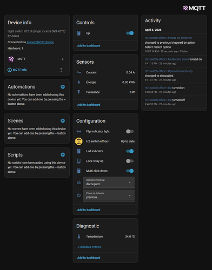Click the Énergie lightning bolt icon
This screenshot has height=270, width=212.
click(79, 82)
